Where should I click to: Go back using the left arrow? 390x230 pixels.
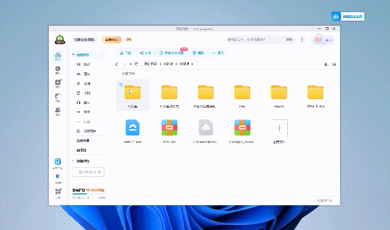(x=116, y=64)
